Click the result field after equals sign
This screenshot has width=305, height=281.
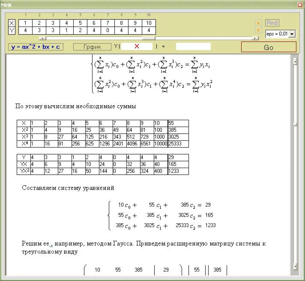[193, 46]
